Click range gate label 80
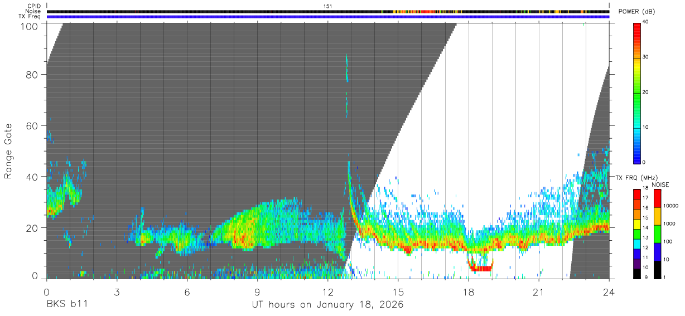685x316 pixels. [32, 74]
